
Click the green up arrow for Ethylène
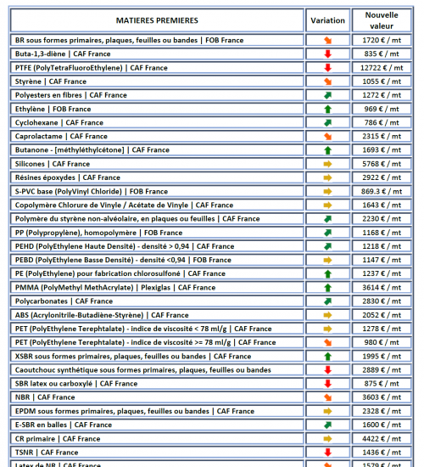point(327,109)
